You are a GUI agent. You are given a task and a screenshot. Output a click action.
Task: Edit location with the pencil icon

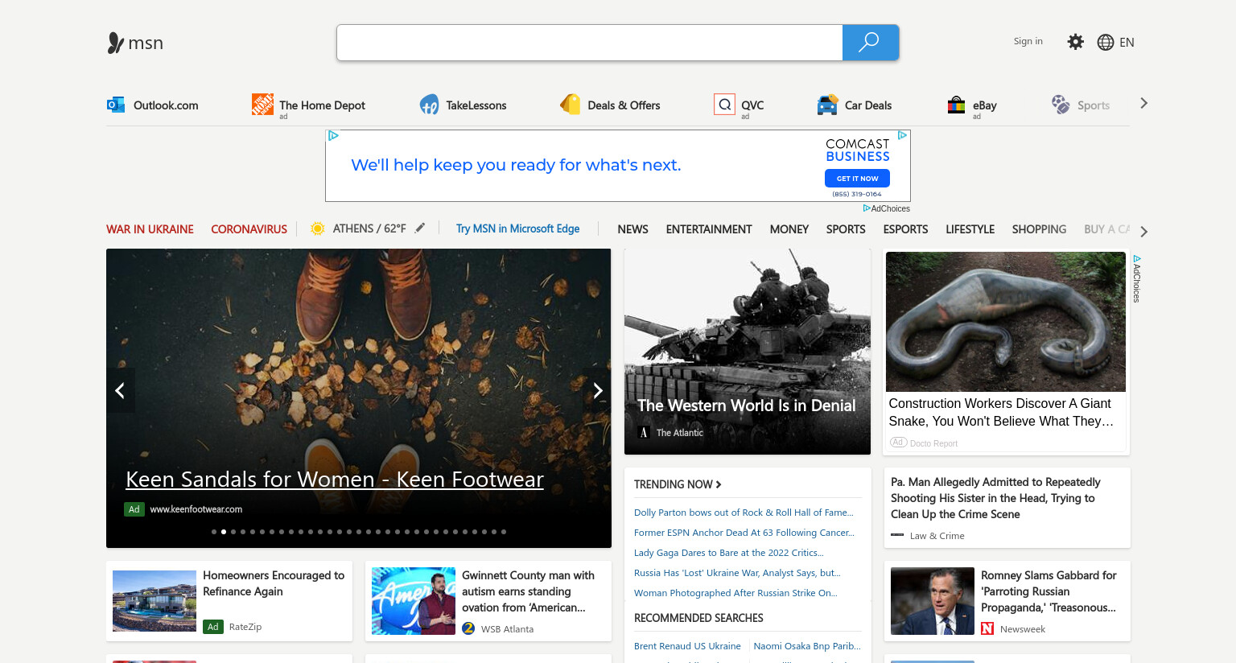click(x=420, y=228)
